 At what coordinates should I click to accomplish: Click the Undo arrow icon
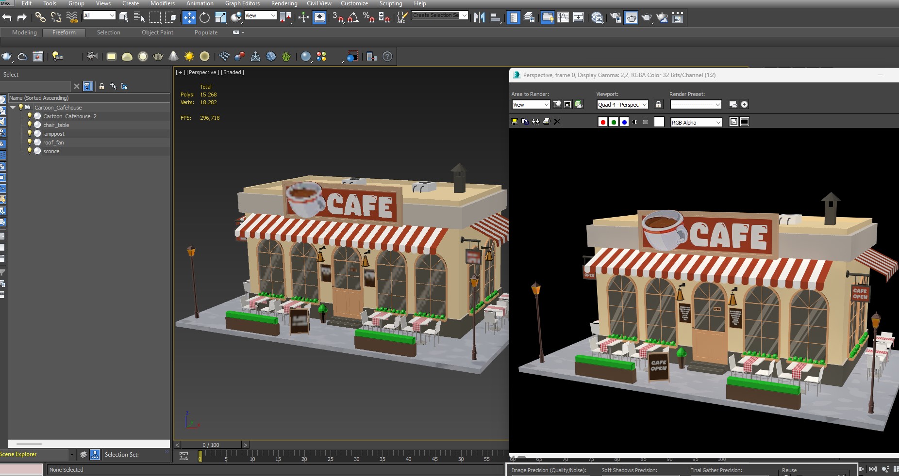pos(7,18)
